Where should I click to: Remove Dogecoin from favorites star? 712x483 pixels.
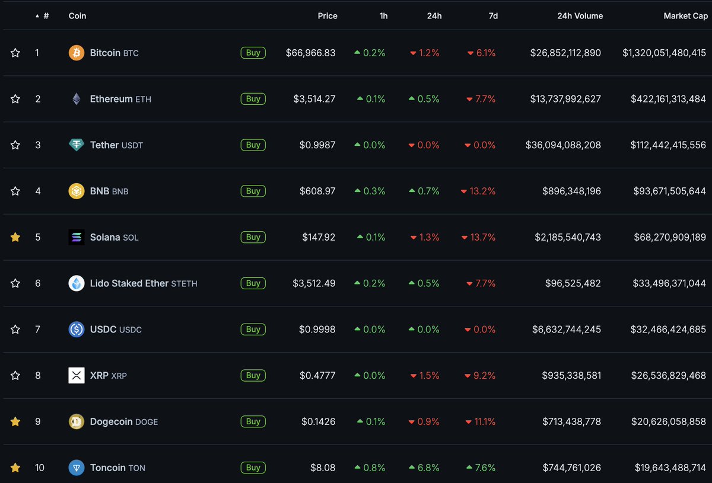click(15, 421)
